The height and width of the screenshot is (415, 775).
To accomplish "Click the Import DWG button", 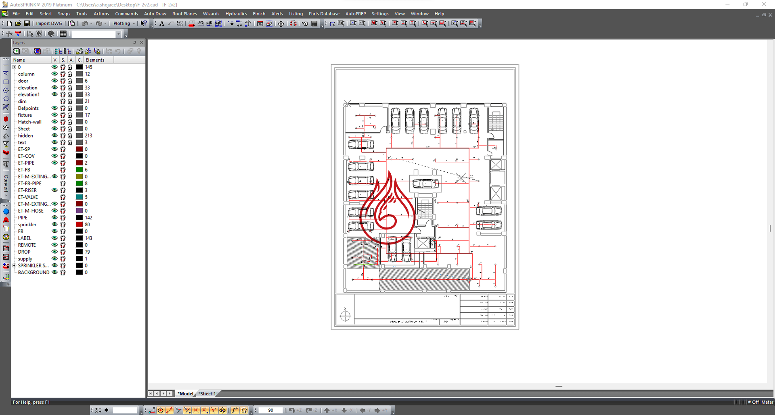I will pos(49,23).
